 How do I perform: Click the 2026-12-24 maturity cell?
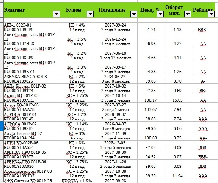pos(116,39)
